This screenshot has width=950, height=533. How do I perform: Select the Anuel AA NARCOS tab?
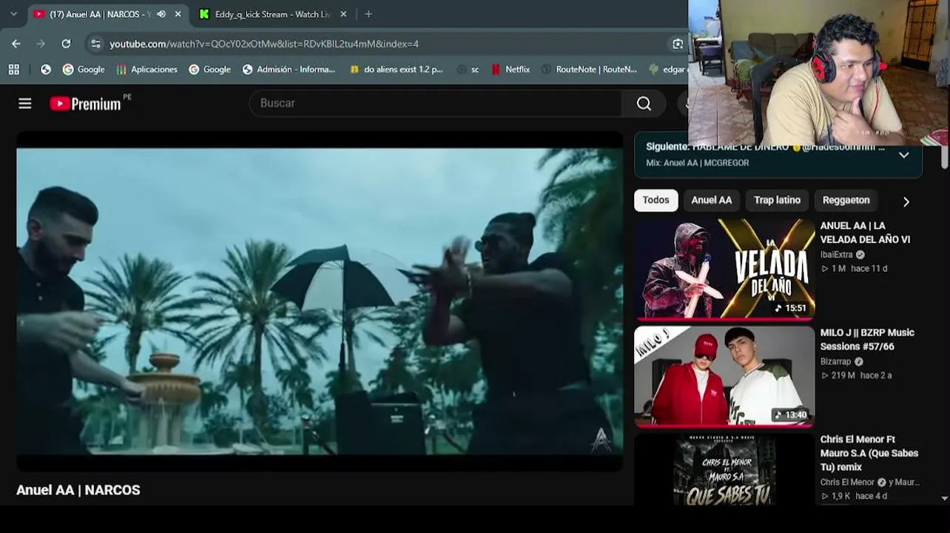tap(100, 14)
